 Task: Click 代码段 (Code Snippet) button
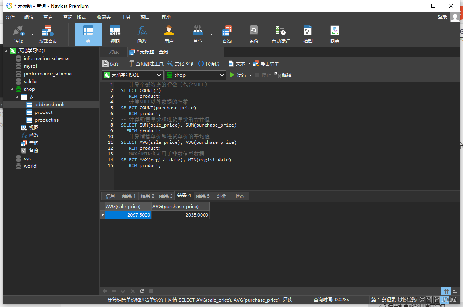point(209,64)
